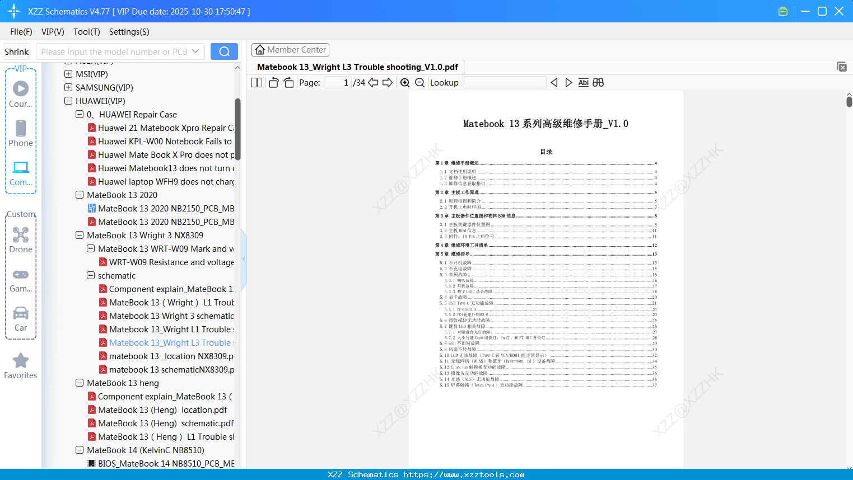Collapse MateBook 14 (KelvinC NB8510) folder

point(80,450)
